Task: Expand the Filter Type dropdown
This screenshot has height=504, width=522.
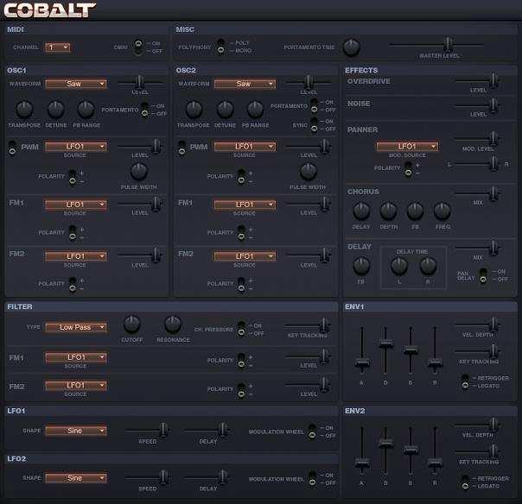Action: click(75, 327)
